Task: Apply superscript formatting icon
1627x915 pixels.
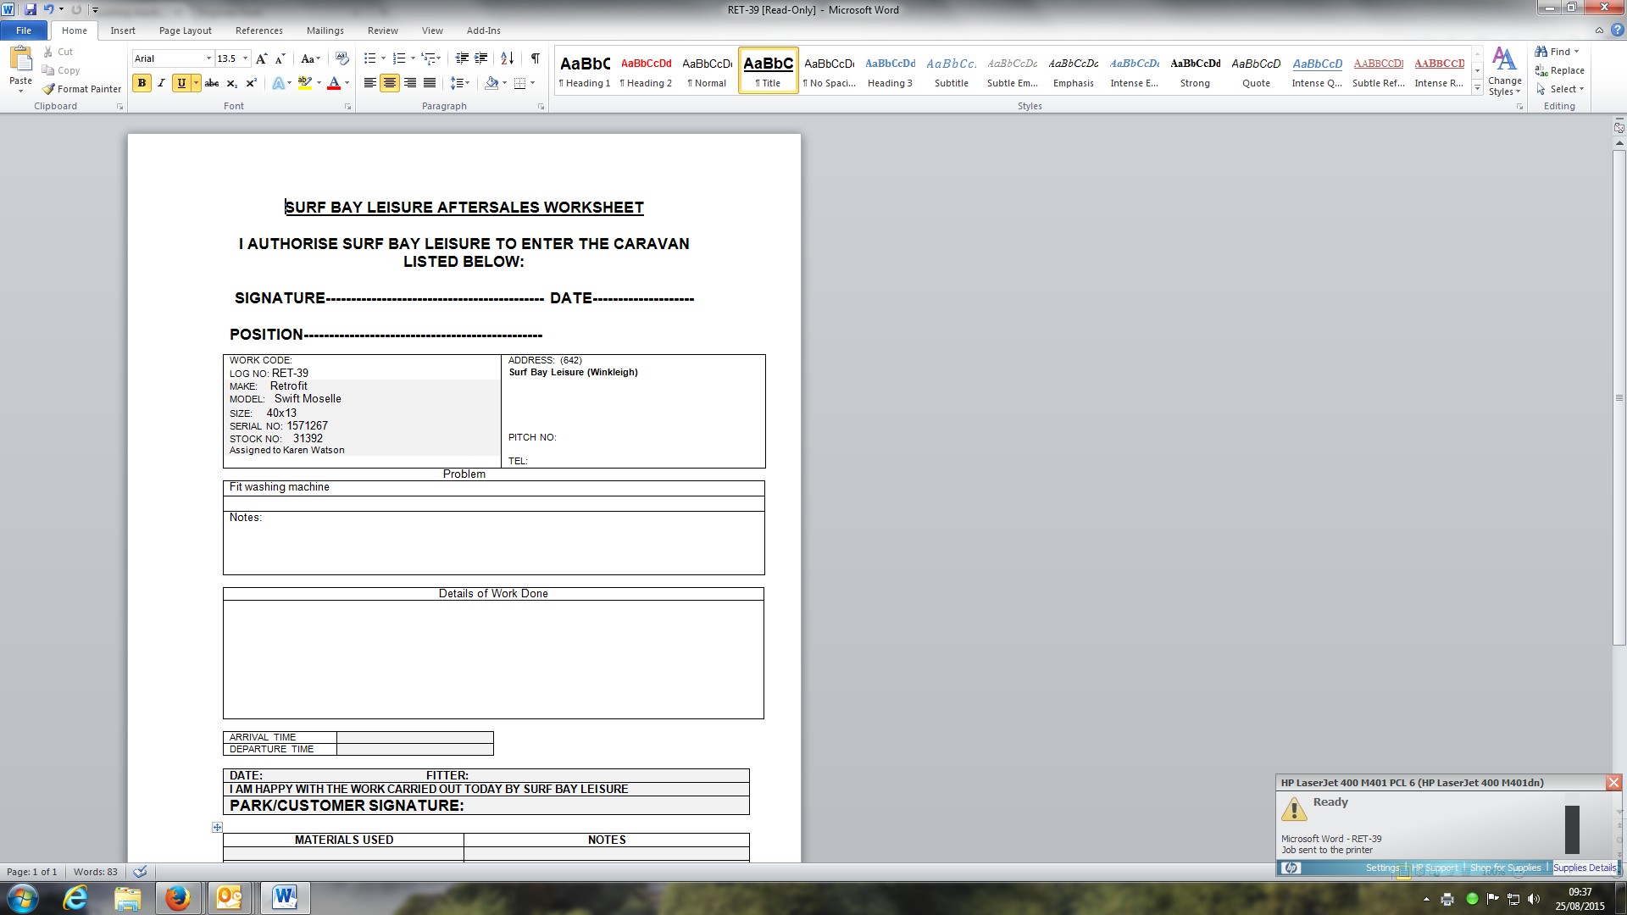Action: tap(251, 83)
